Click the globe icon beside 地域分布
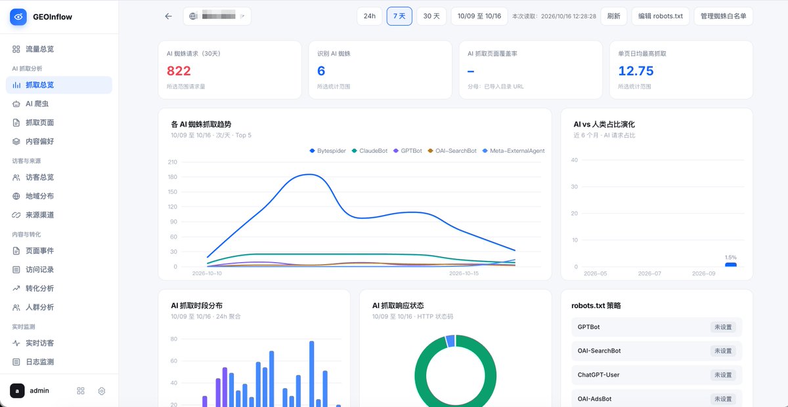Viewport: 788px width, 407px height. coord(16,196)
